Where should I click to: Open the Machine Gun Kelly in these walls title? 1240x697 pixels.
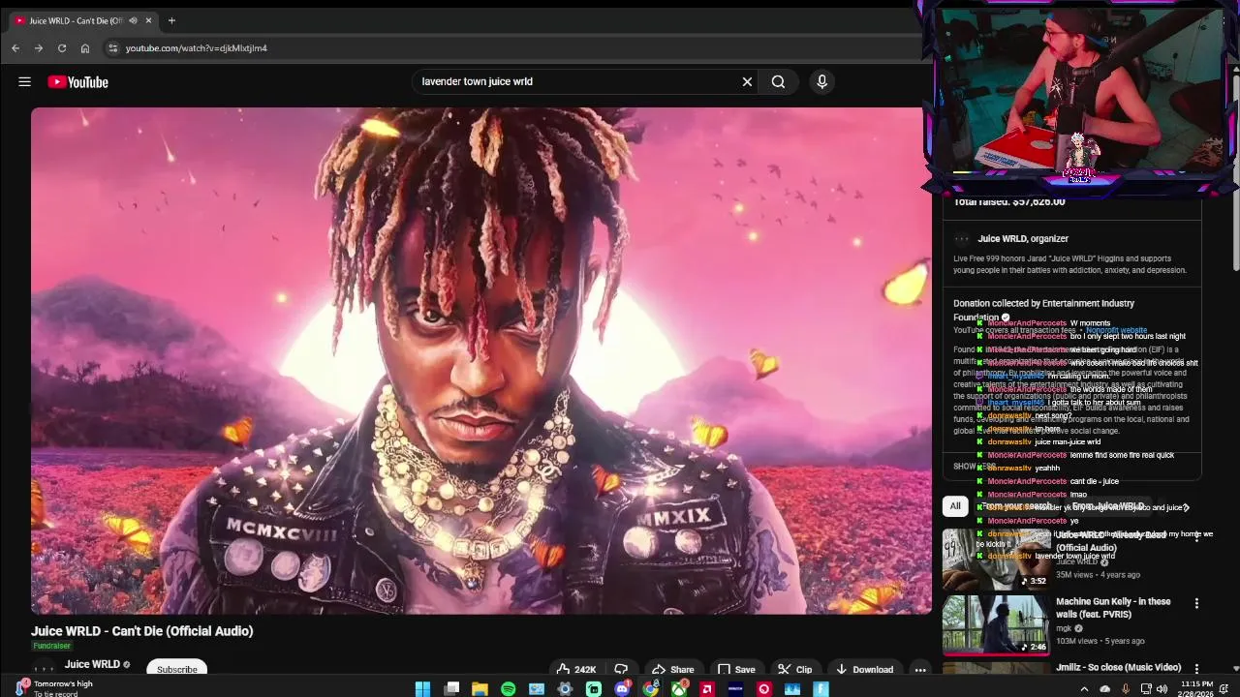tap(1113, 608)
